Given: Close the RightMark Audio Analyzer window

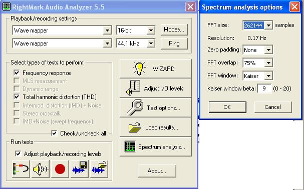Looking at the screenshot, I should [x=190, y=7].
